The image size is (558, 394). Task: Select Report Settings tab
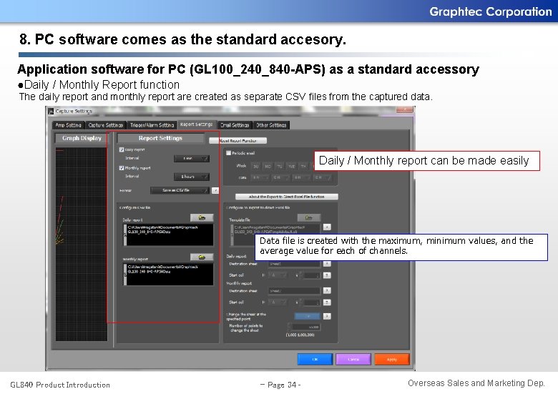[x=197, y=124]
